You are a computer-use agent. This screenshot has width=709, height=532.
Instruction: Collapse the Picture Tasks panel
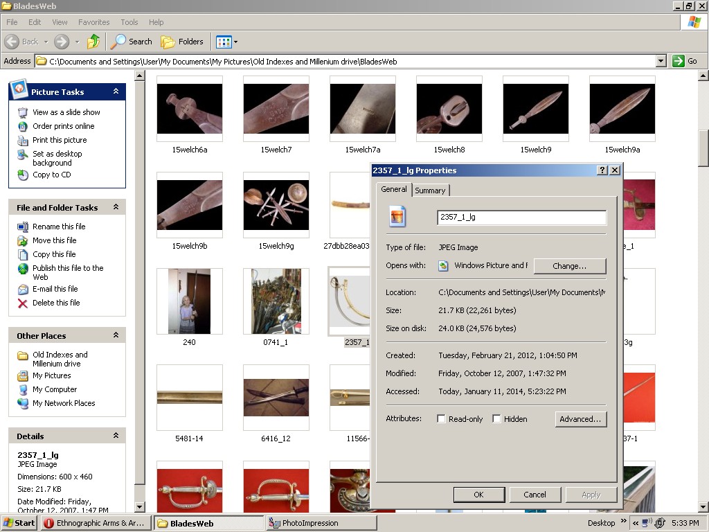click(x=116, y=91)
